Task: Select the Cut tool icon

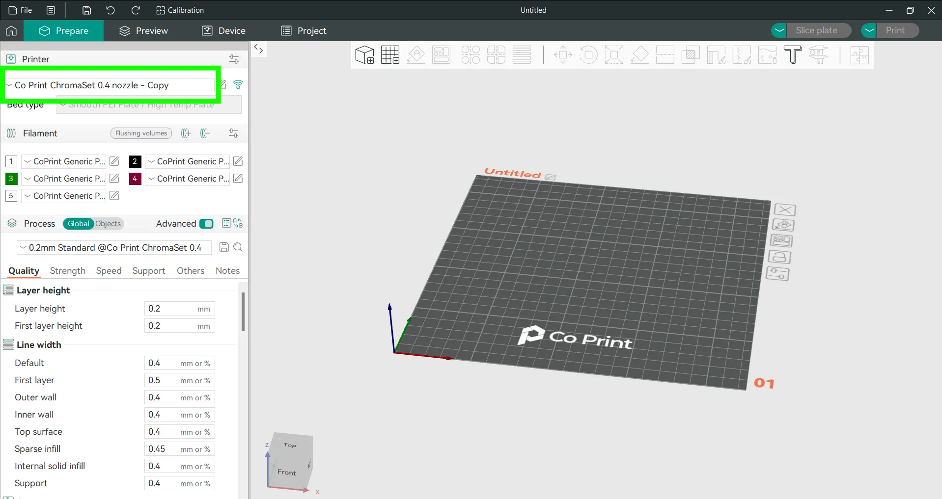Action: pyautogui.click(x=665, y=55)
